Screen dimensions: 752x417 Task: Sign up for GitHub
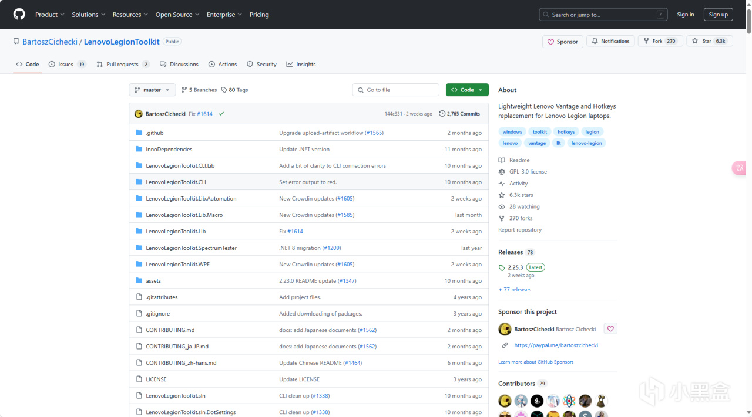coord(718,15)
